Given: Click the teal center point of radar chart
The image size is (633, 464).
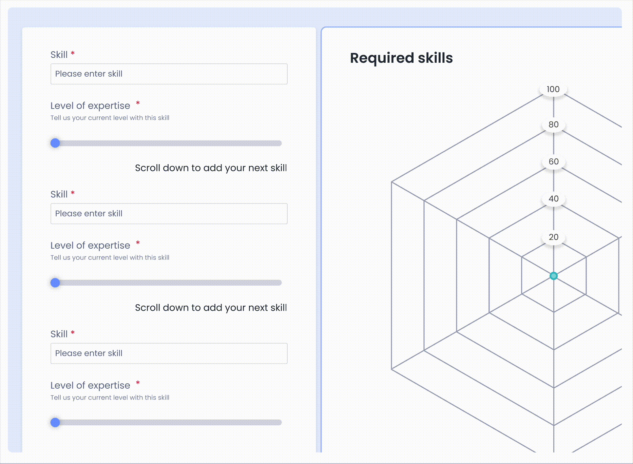Looking at the screenshot, I should 554,276.
